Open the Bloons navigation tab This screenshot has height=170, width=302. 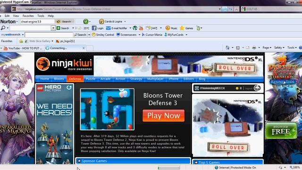coord(59,79)
